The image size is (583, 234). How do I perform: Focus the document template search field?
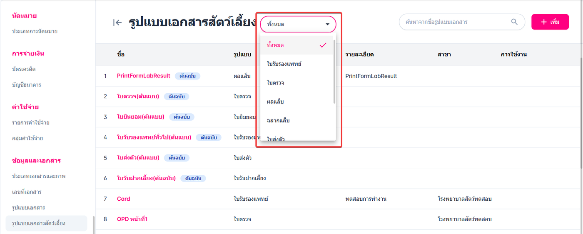(454, 22)
